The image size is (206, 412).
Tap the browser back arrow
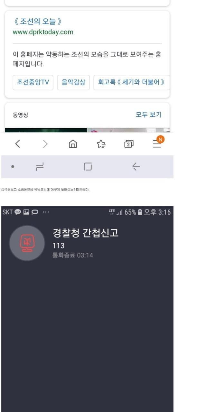point(18,144)
